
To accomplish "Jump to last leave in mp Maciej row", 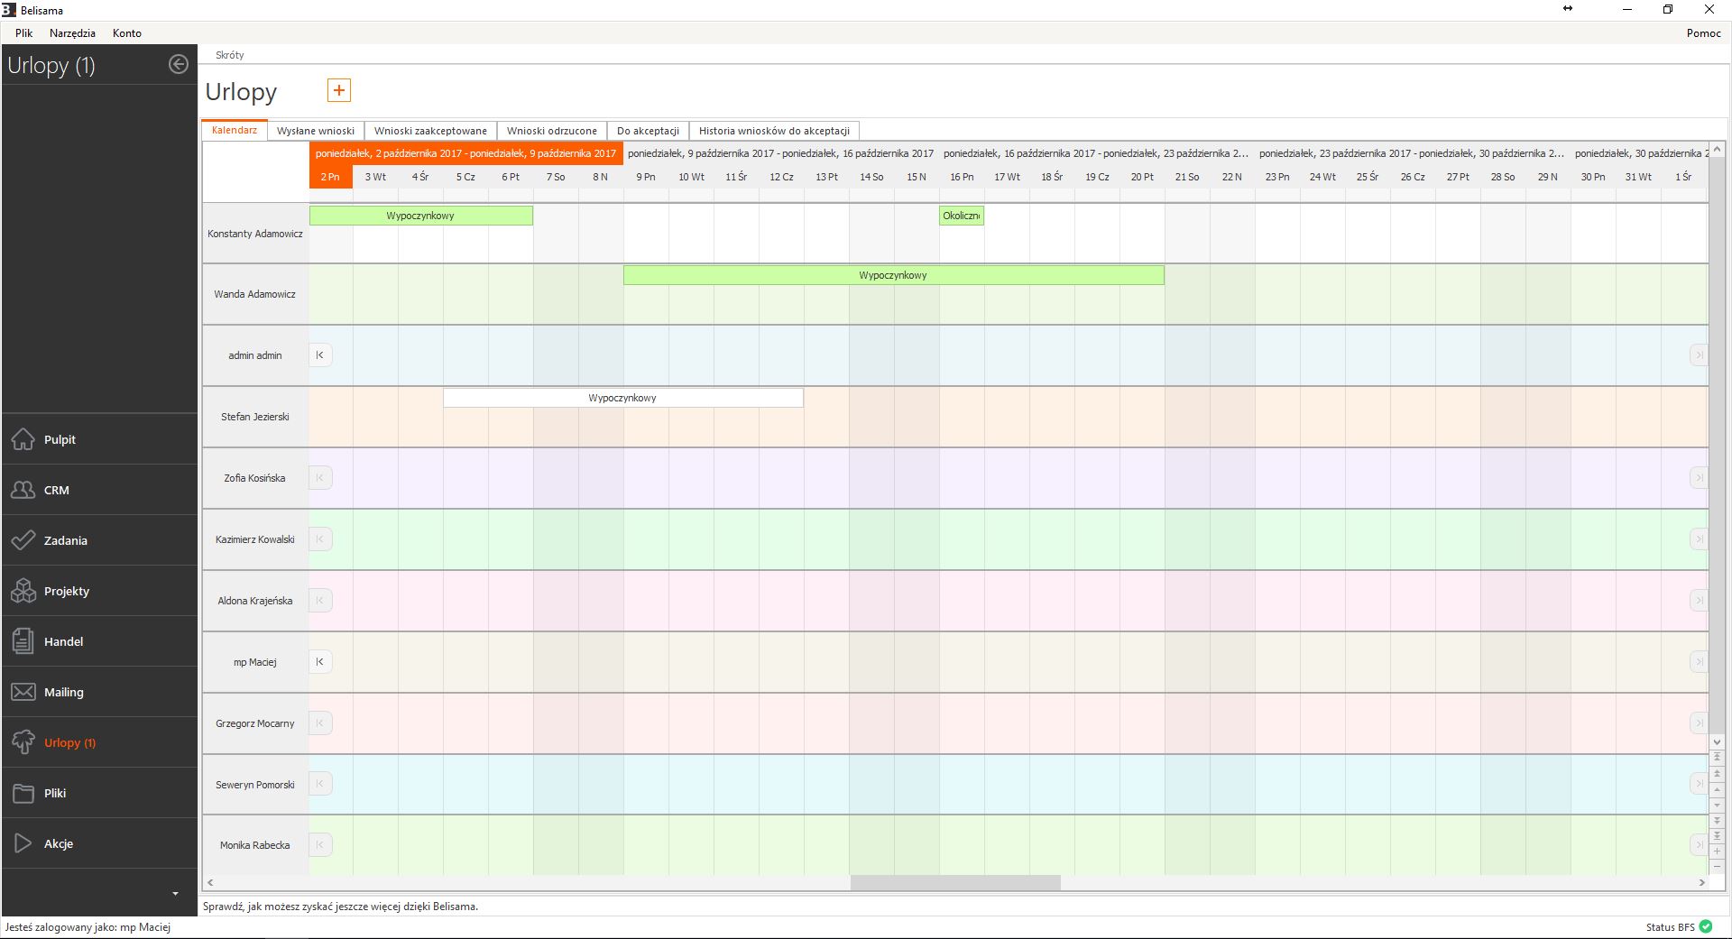I will [x=1699, y=662].
